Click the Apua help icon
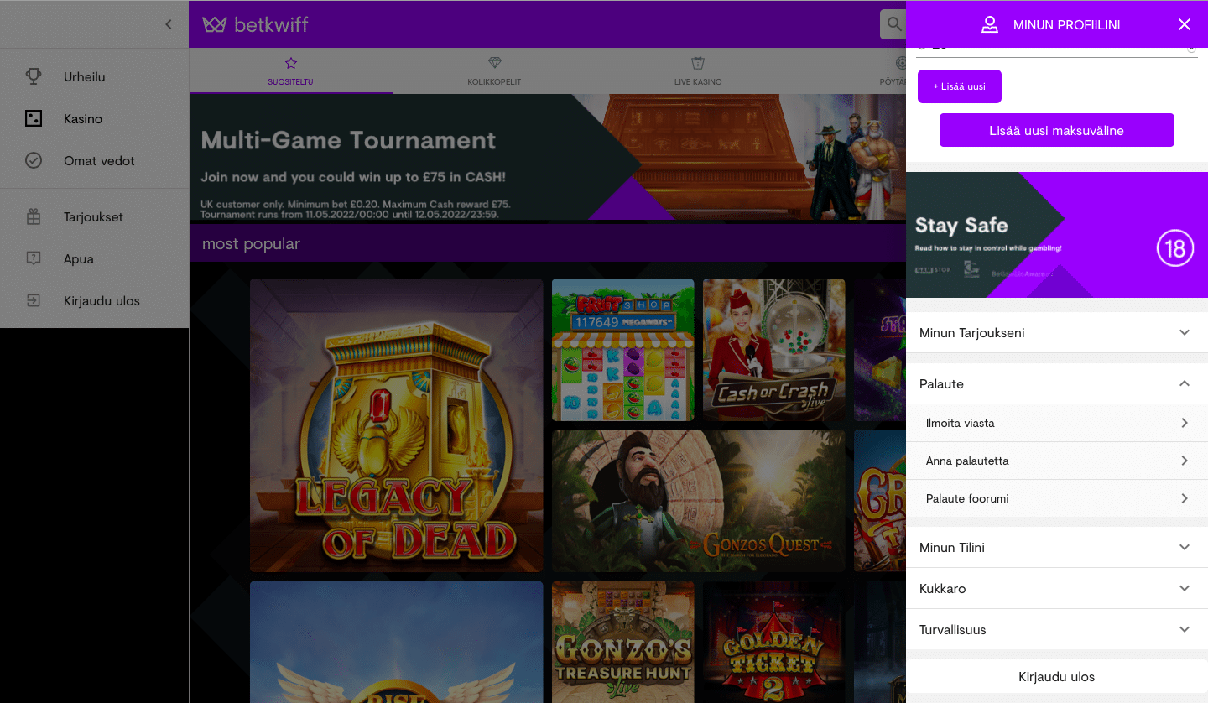 click(34, 258)
